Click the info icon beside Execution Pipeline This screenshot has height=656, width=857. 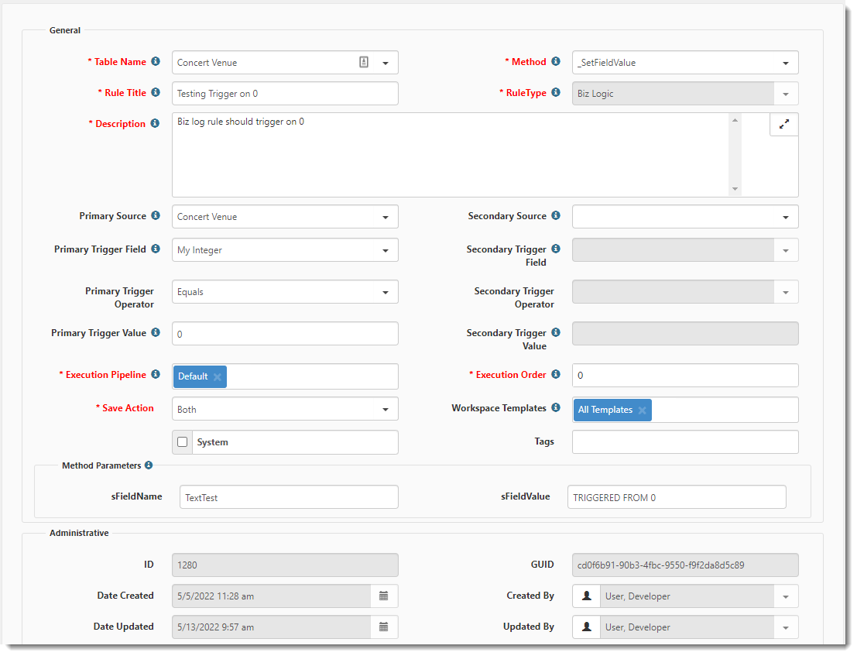click(156, 374)
